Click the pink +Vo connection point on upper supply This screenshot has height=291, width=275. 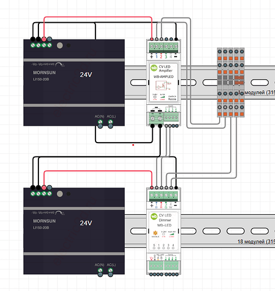pos(44,39)
